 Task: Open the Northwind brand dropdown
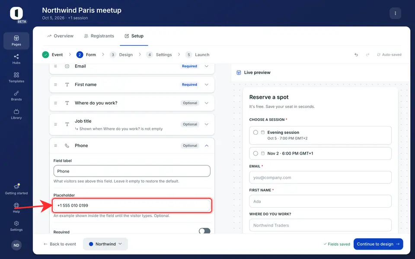point(105,244)
